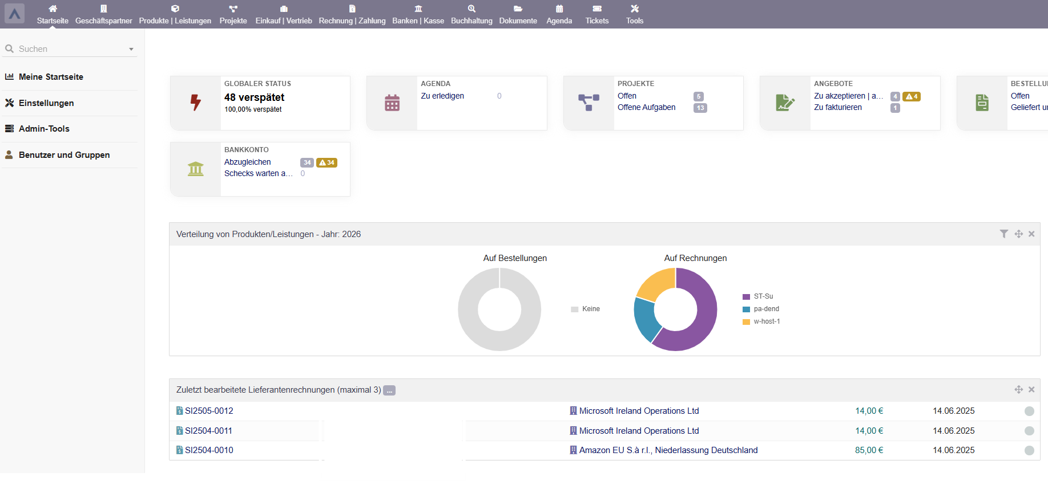Click the calendar icon on Agenda card
This screenshot has width=1048, height=481.
click(x=392, y=103)
